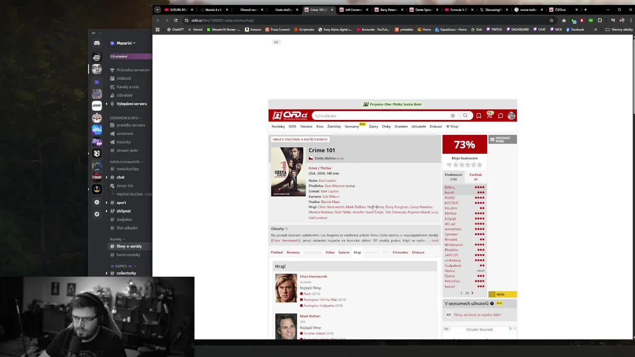Open the Recenze tab on film page

click(293, 252)
